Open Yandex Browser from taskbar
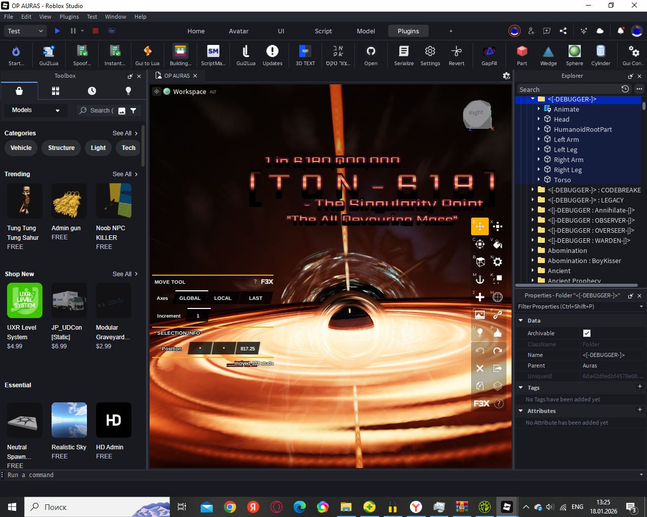Screen dimensions: 647x517 [415, 507]
